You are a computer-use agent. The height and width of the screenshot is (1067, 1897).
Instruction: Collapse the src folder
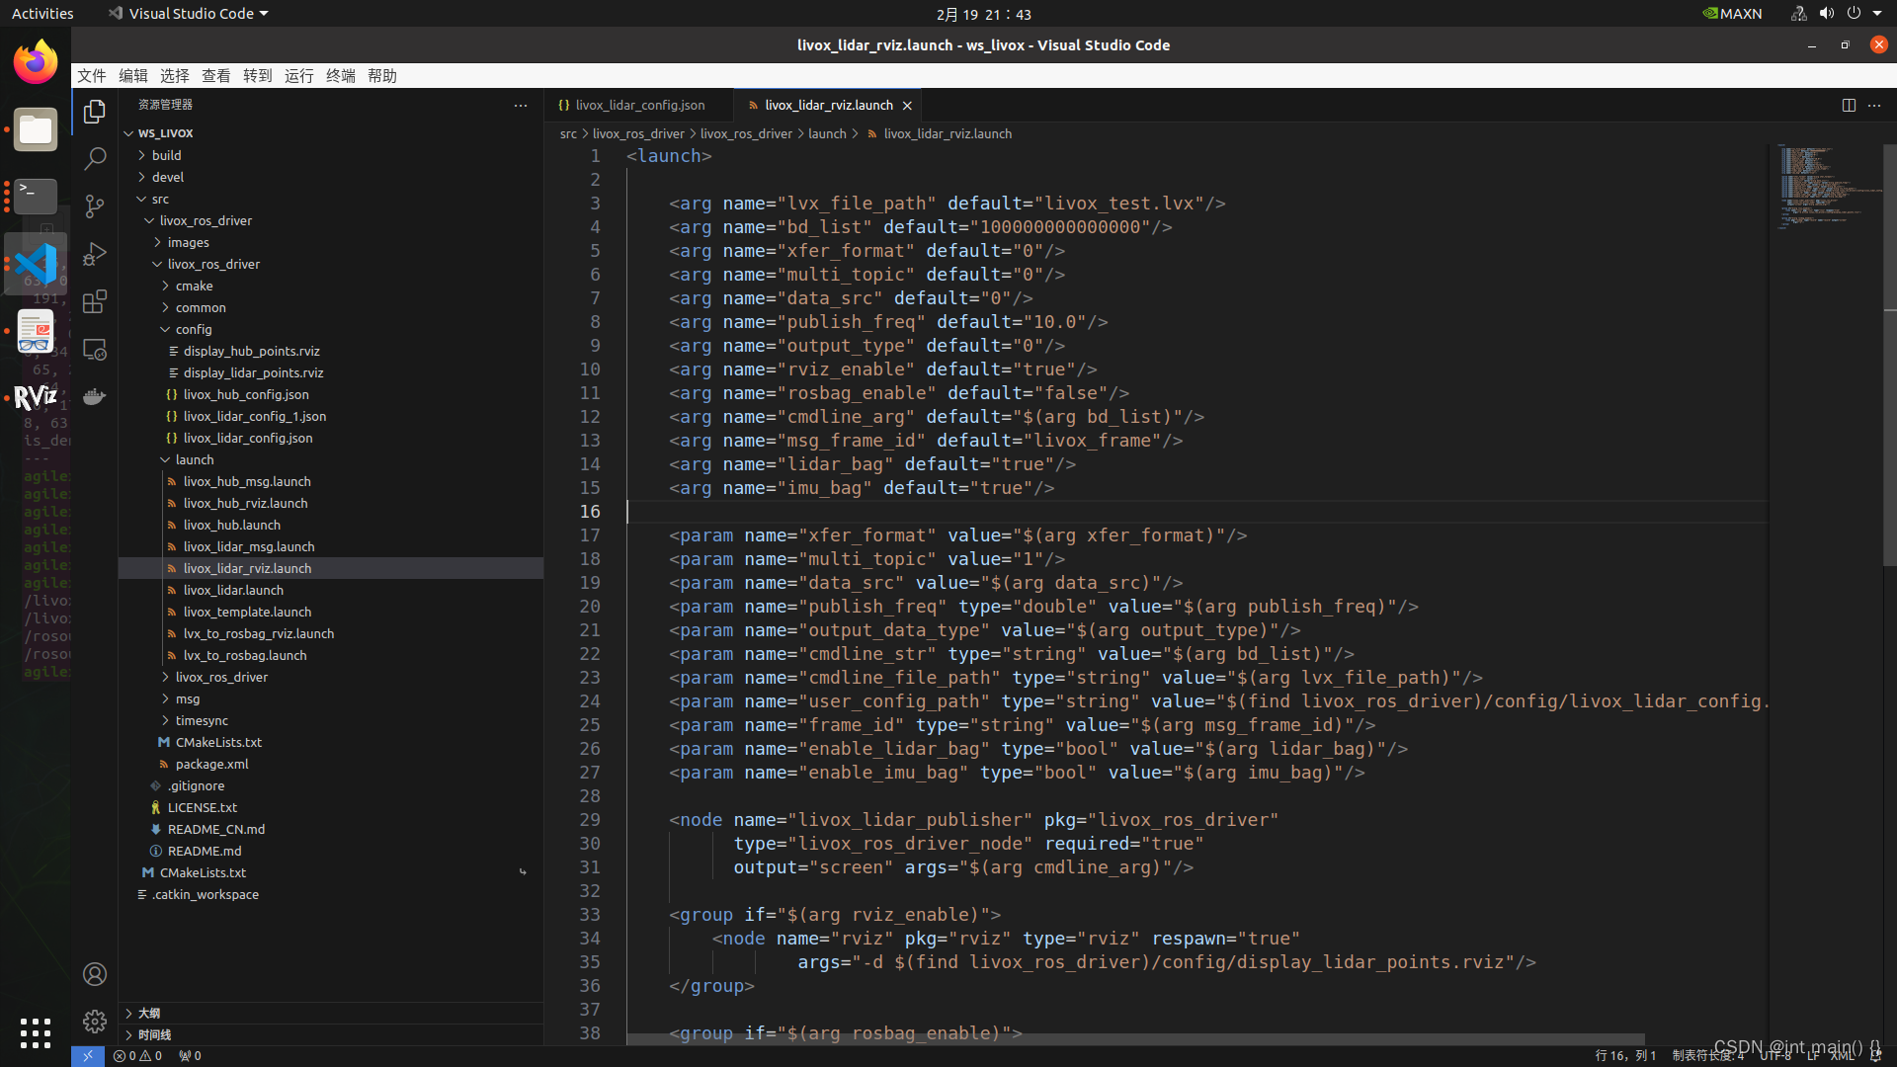[142, 199]
